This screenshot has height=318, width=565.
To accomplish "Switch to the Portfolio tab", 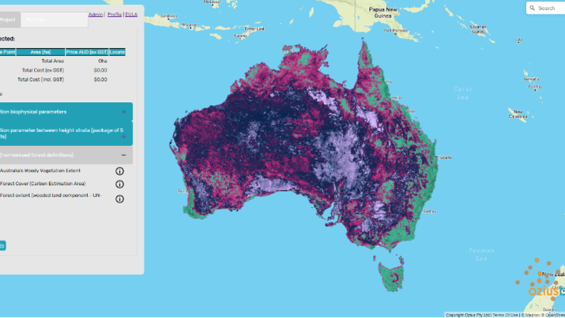I will pyautogui.click(x=36, y=20).
